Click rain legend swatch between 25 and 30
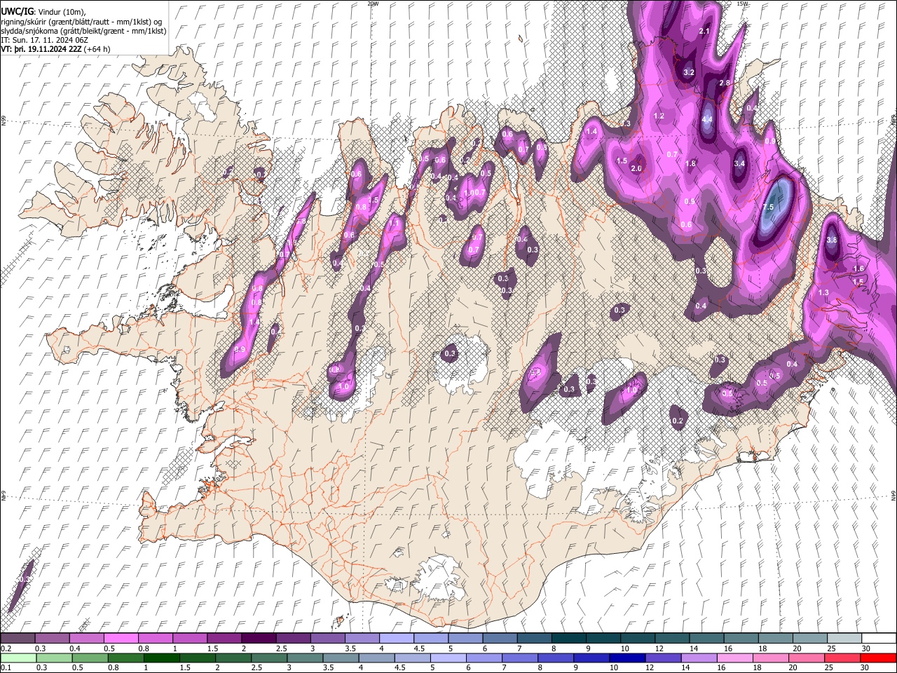This screenshot has height=673, width=897. tap(842, 658)
